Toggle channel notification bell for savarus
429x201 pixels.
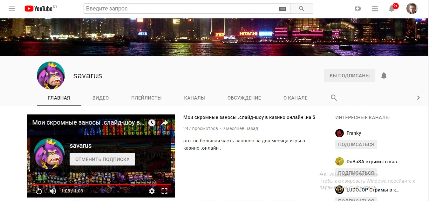(384, 76)
